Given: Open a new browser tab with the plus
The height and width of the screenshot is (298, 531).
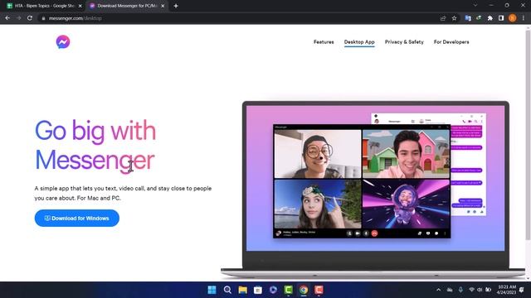Looking at the screenshot, I should click(x=176, y=6).
